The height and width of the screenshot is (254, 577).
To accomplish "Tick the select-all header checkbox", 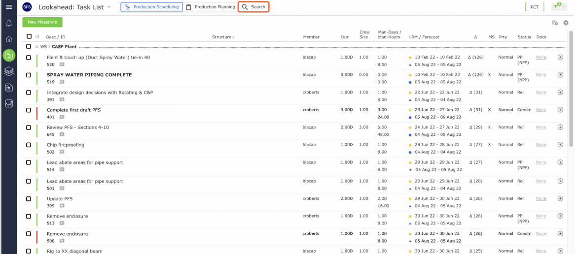I will click(x=29, y=36).
